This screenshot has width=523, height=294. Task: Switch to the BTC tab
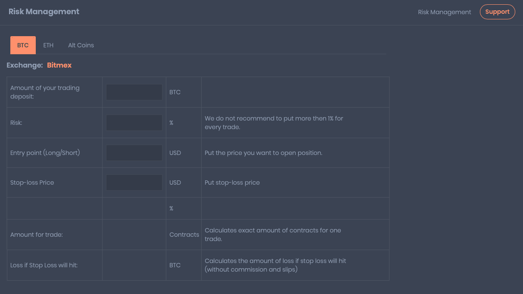[23, 45]
